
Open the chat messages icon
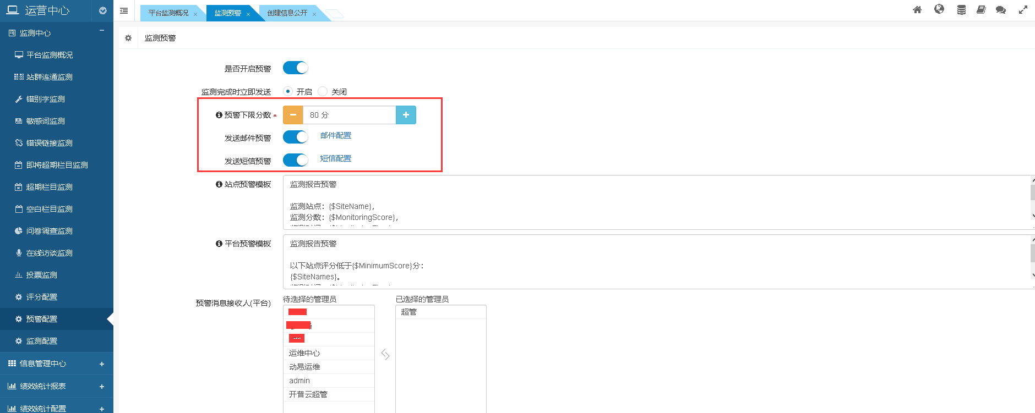1001,10
